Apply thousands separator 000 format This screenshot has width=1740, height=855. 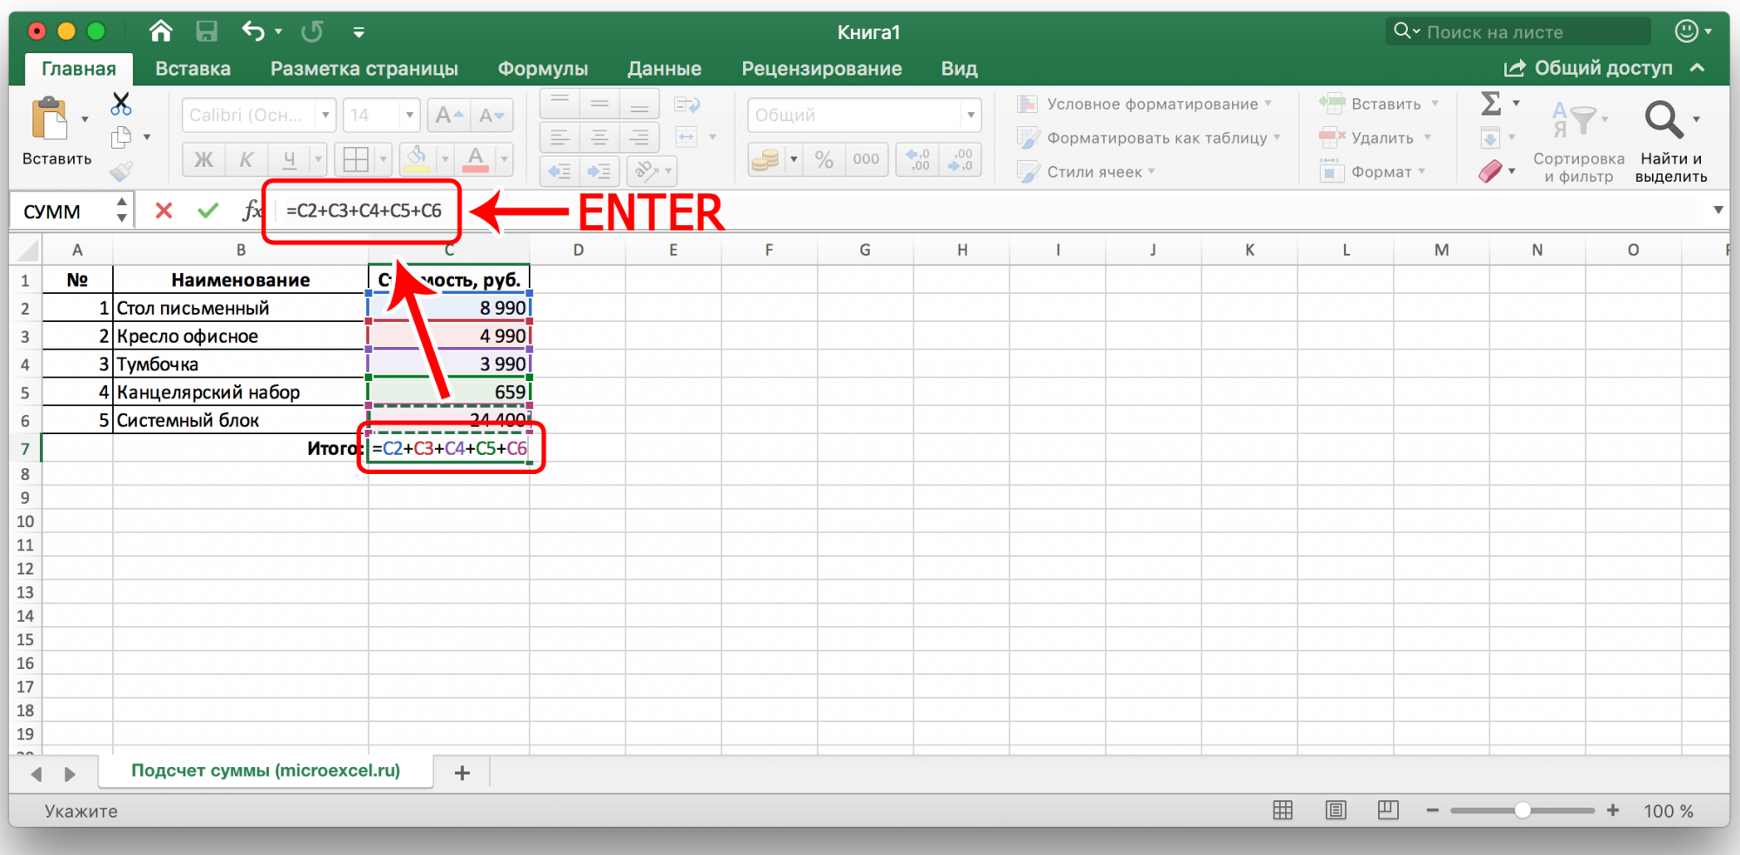point(866,159)
